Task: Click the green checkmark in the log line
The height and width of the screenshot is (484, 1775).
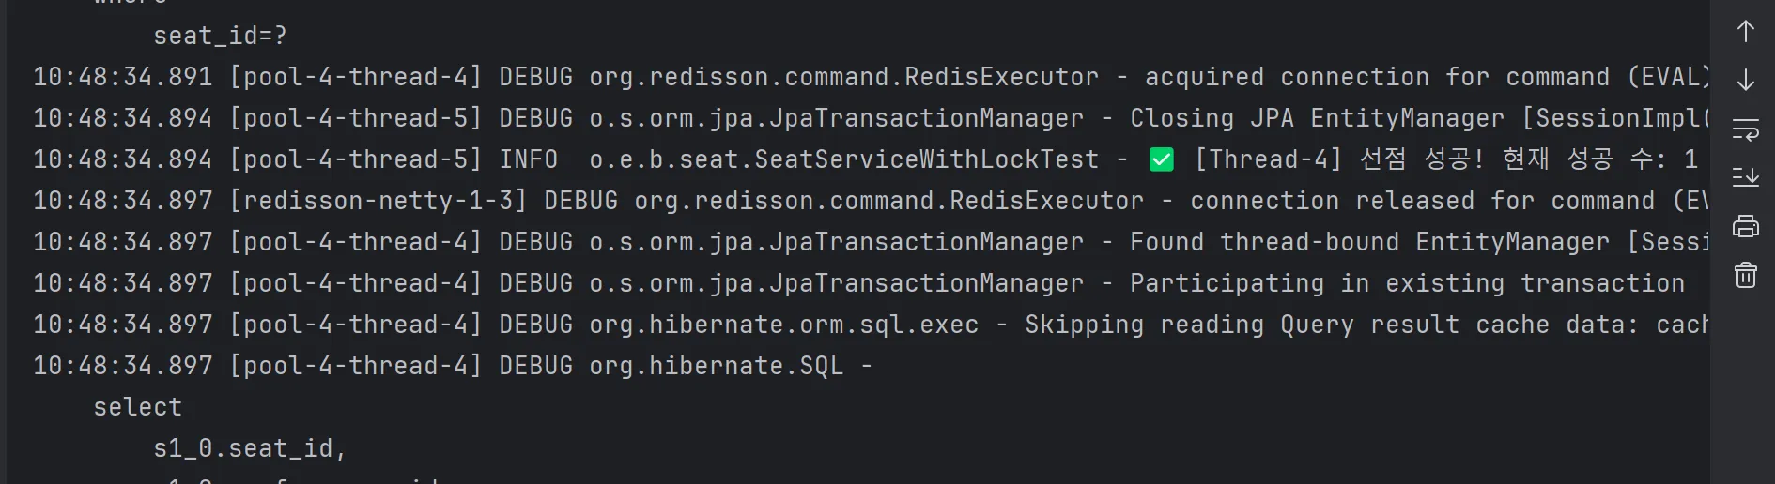Action: pyautogui.click(x=1162, y=159)
